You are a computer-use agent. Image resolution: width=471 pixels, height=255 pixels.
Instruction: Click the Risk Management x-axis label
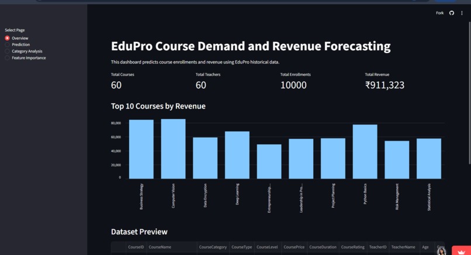click(397, 197)
